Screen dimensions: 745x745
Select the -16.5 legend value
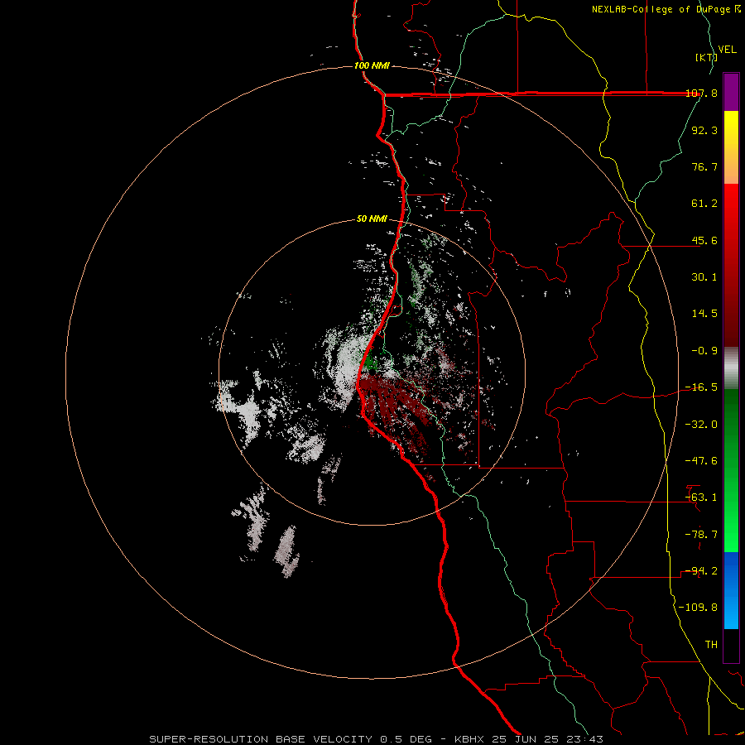pos(701,387)
